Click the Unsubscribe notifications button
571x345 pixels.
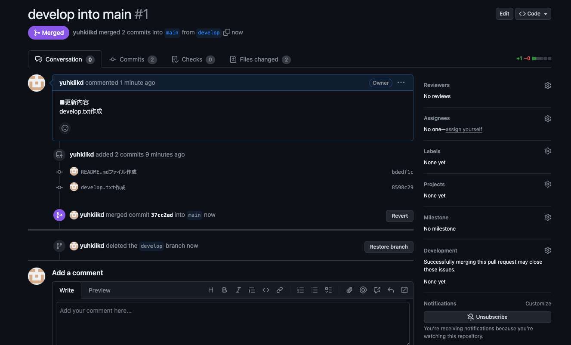click(488, 317)
